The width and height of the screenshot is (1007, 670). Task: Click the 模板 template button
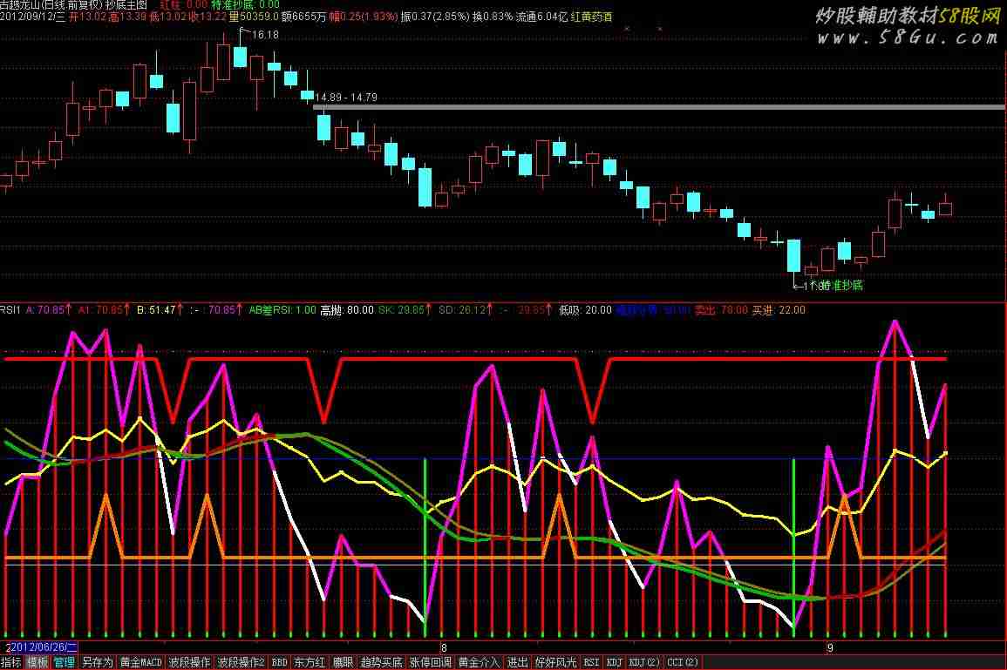point(37,662)
